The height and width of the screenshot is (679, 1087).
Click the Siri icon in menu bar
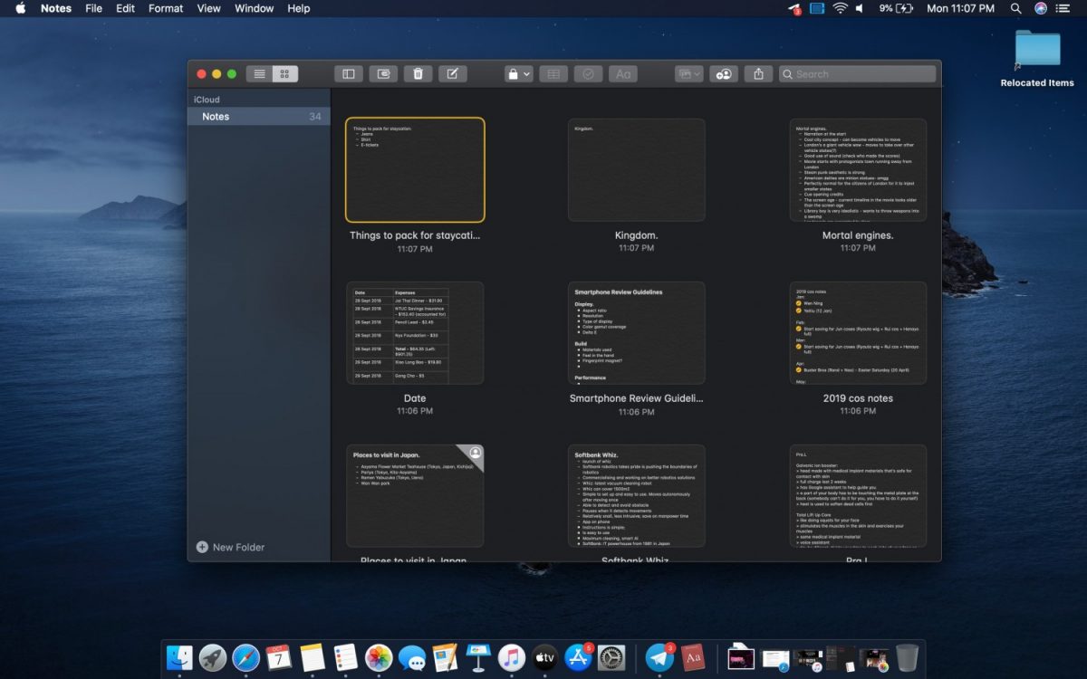click(x=1041, y=8)
